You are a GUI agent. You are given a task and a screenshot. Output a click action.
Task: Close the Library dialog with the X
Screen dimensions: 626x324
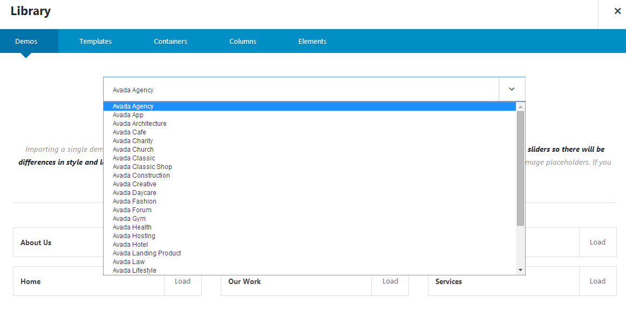coord(617,11)
